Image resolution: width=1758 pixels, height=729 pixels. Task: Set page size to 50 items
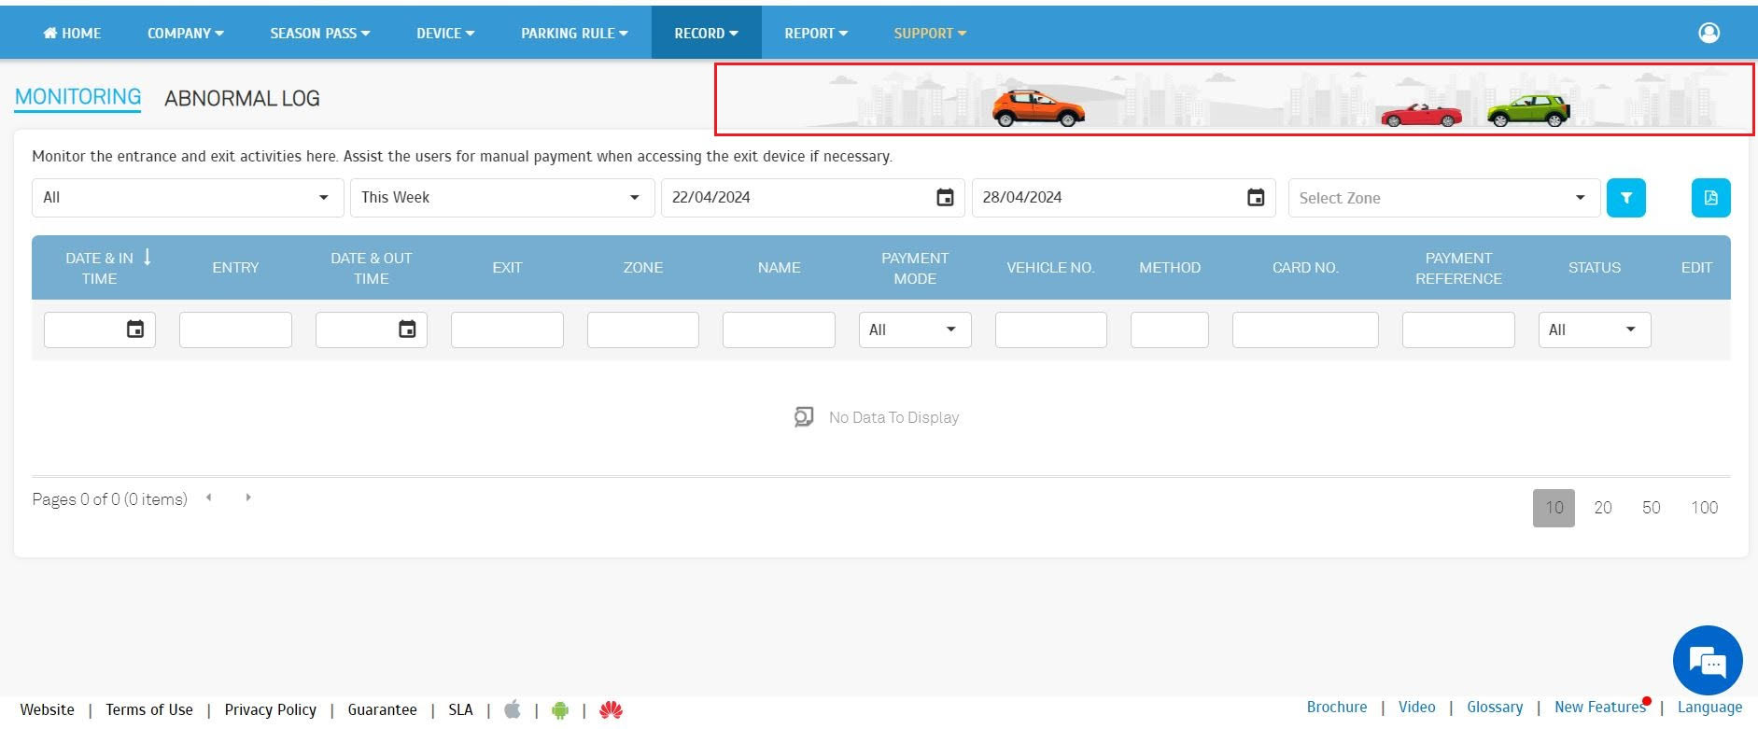click(1651, 508)
